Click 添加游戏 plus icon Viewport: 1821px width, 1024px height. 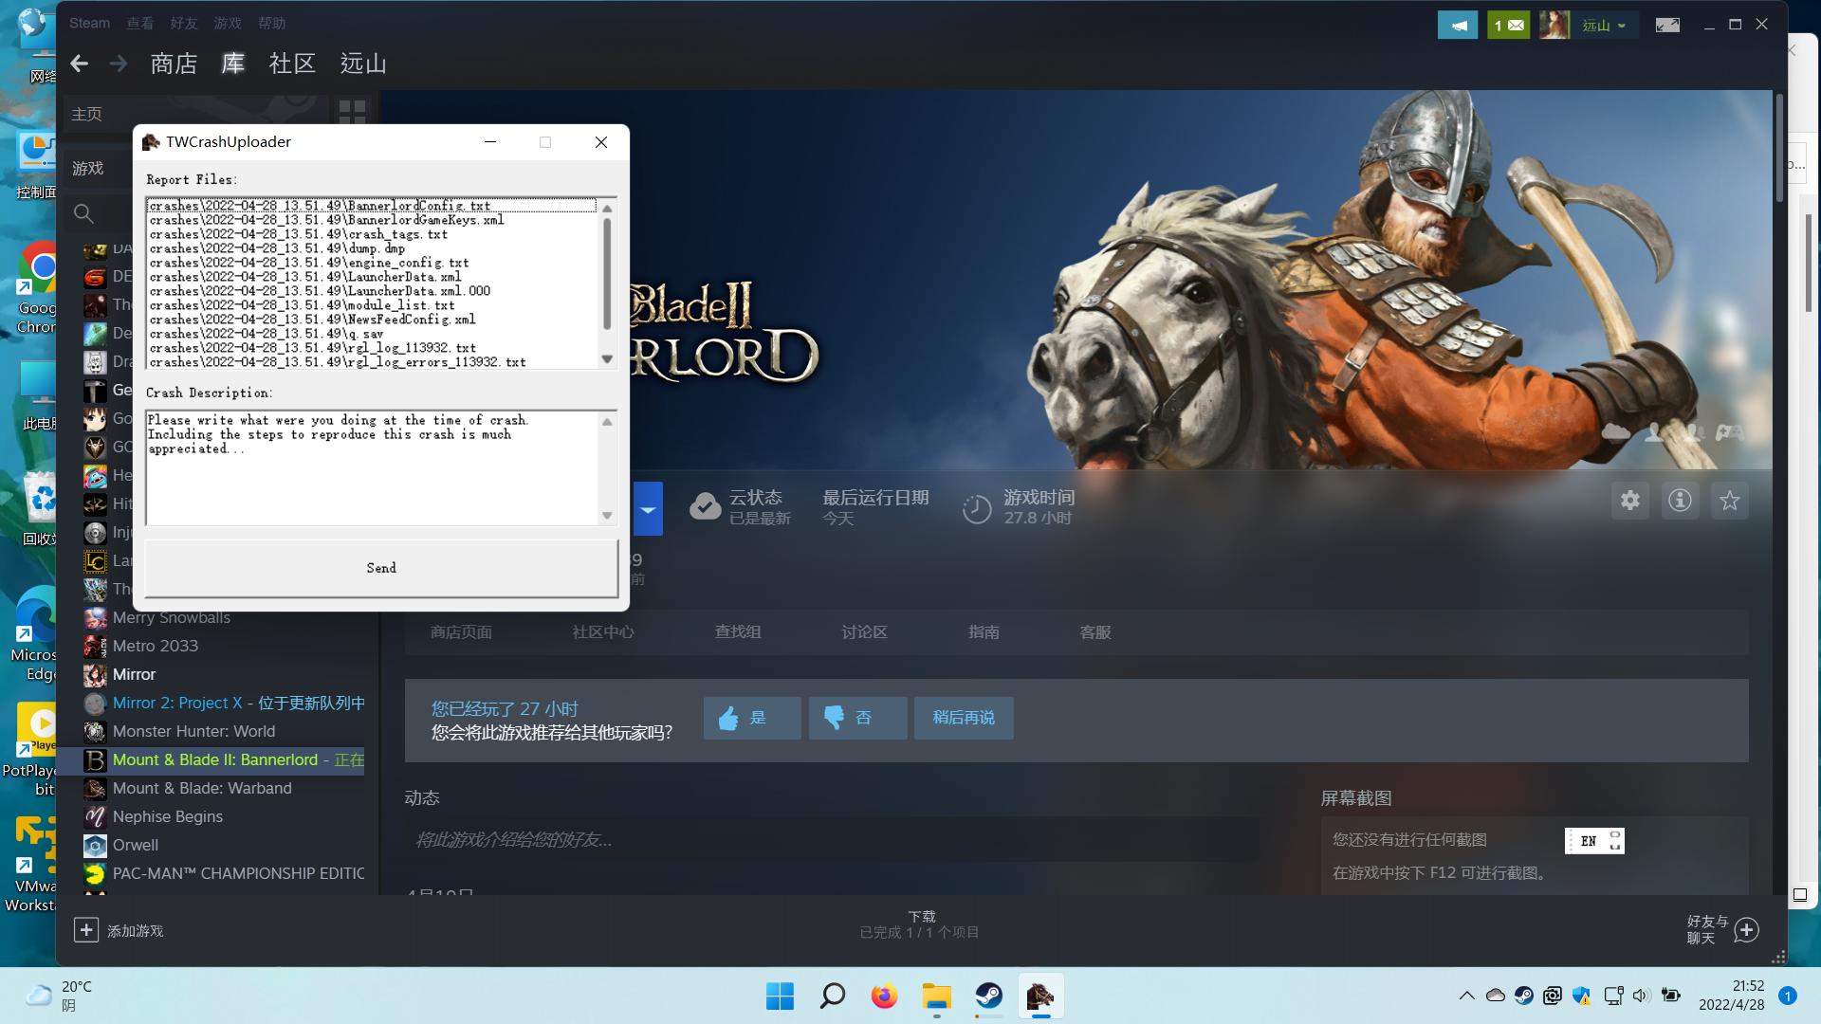coord(85,930)
